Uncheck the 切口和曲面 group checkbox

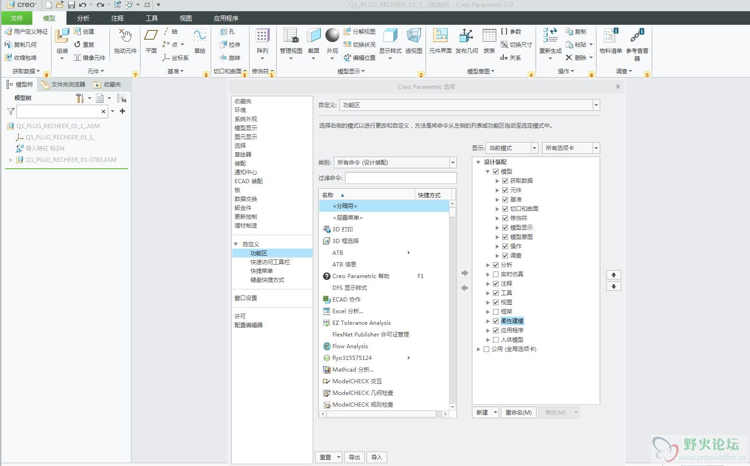pyautogui.click(x=505, y=209)
